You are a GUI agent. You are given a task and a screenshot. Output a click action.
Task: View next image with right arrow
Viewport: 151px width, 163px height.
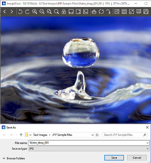[x=12, y=11]
